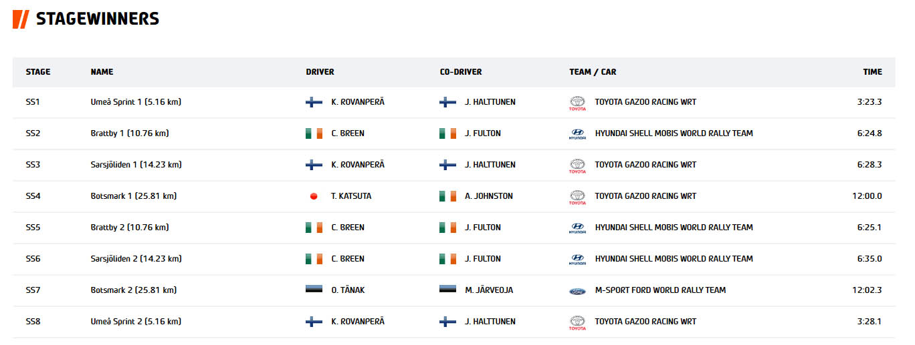Open Umeå Sprint 2 stage name
Viewport: 915px width, 345px height.
[x=136, y=322]
